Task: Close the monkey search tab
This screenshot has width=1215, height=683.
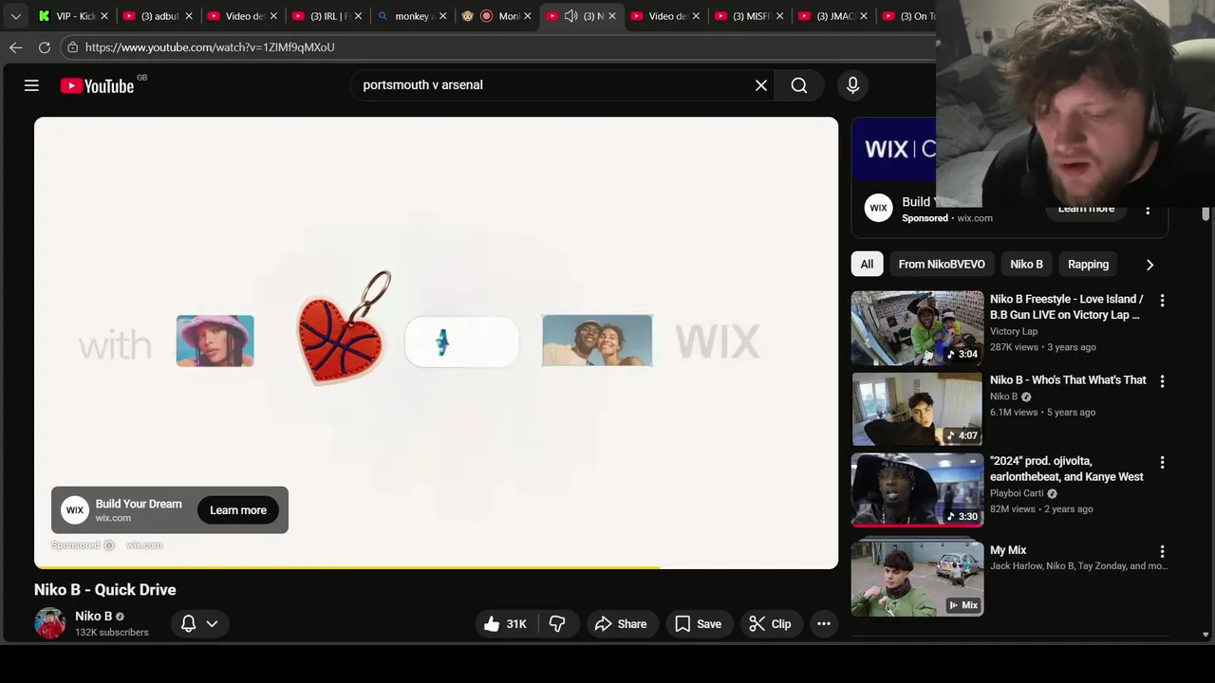Action: pyautogui.click(x=442, y=16)
